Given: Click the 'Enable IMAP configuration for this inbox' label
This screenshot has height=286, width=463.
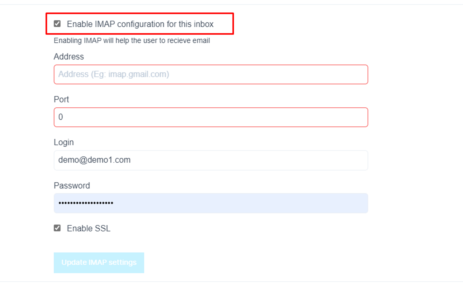Looking at the screenshot, I should (140, 24).
